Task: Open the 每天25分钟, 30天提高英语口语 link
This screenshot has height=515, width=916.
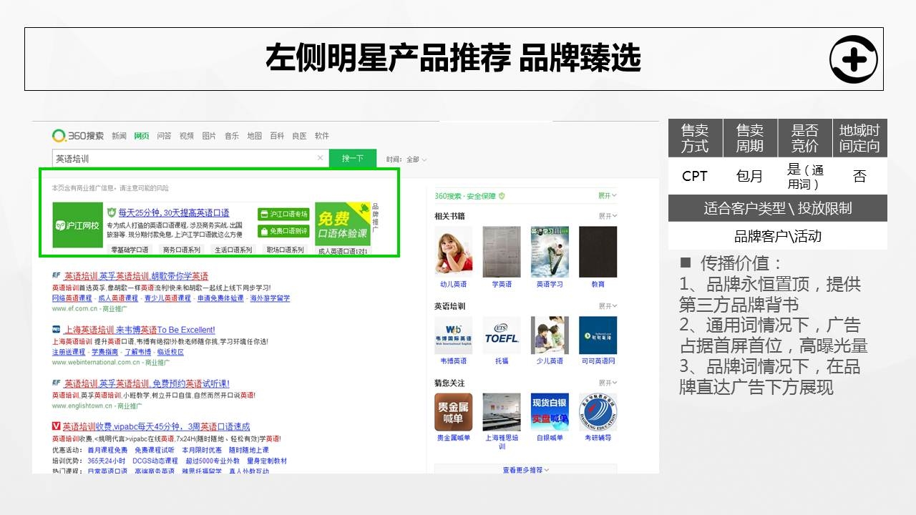Action: (x=174, y=213)
